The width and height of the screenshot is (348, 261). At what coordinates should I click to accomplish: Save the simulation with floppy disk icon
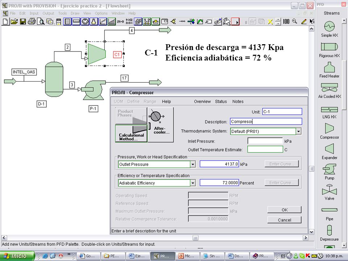point(23,21)
